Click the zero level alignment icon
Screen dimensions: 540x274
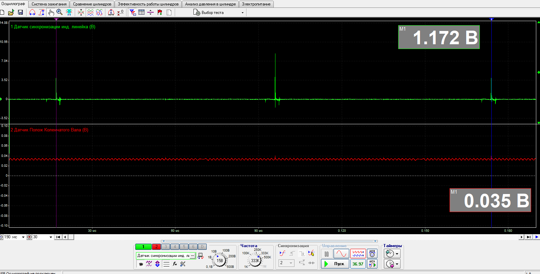pos(120,13)
